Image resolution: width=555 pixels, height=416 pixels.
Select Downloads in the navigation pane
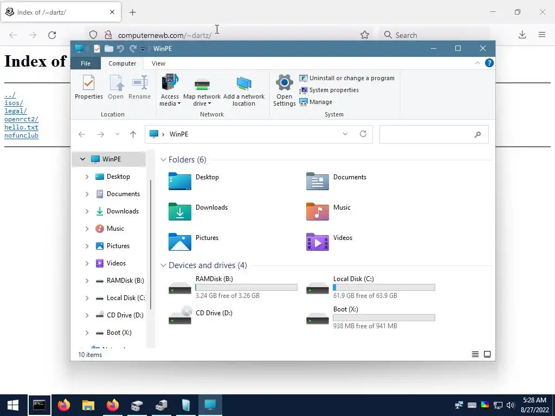pos(122,211)
